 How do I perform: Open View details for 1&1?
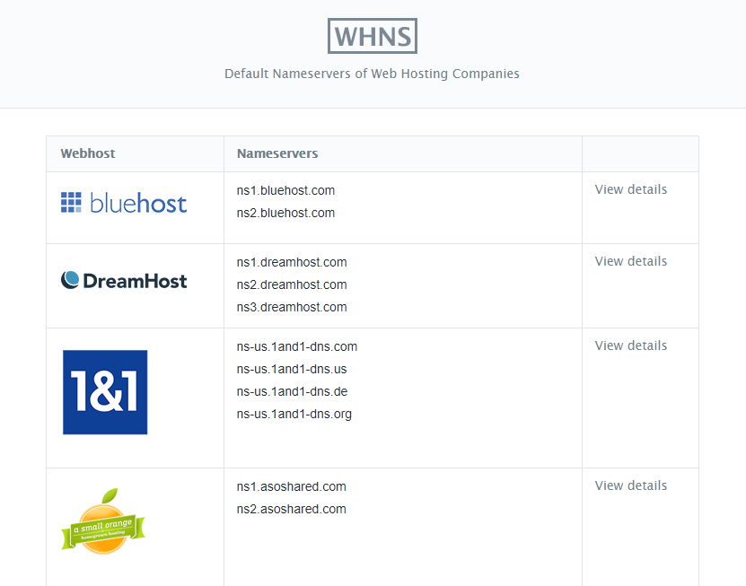pos(631,345)
